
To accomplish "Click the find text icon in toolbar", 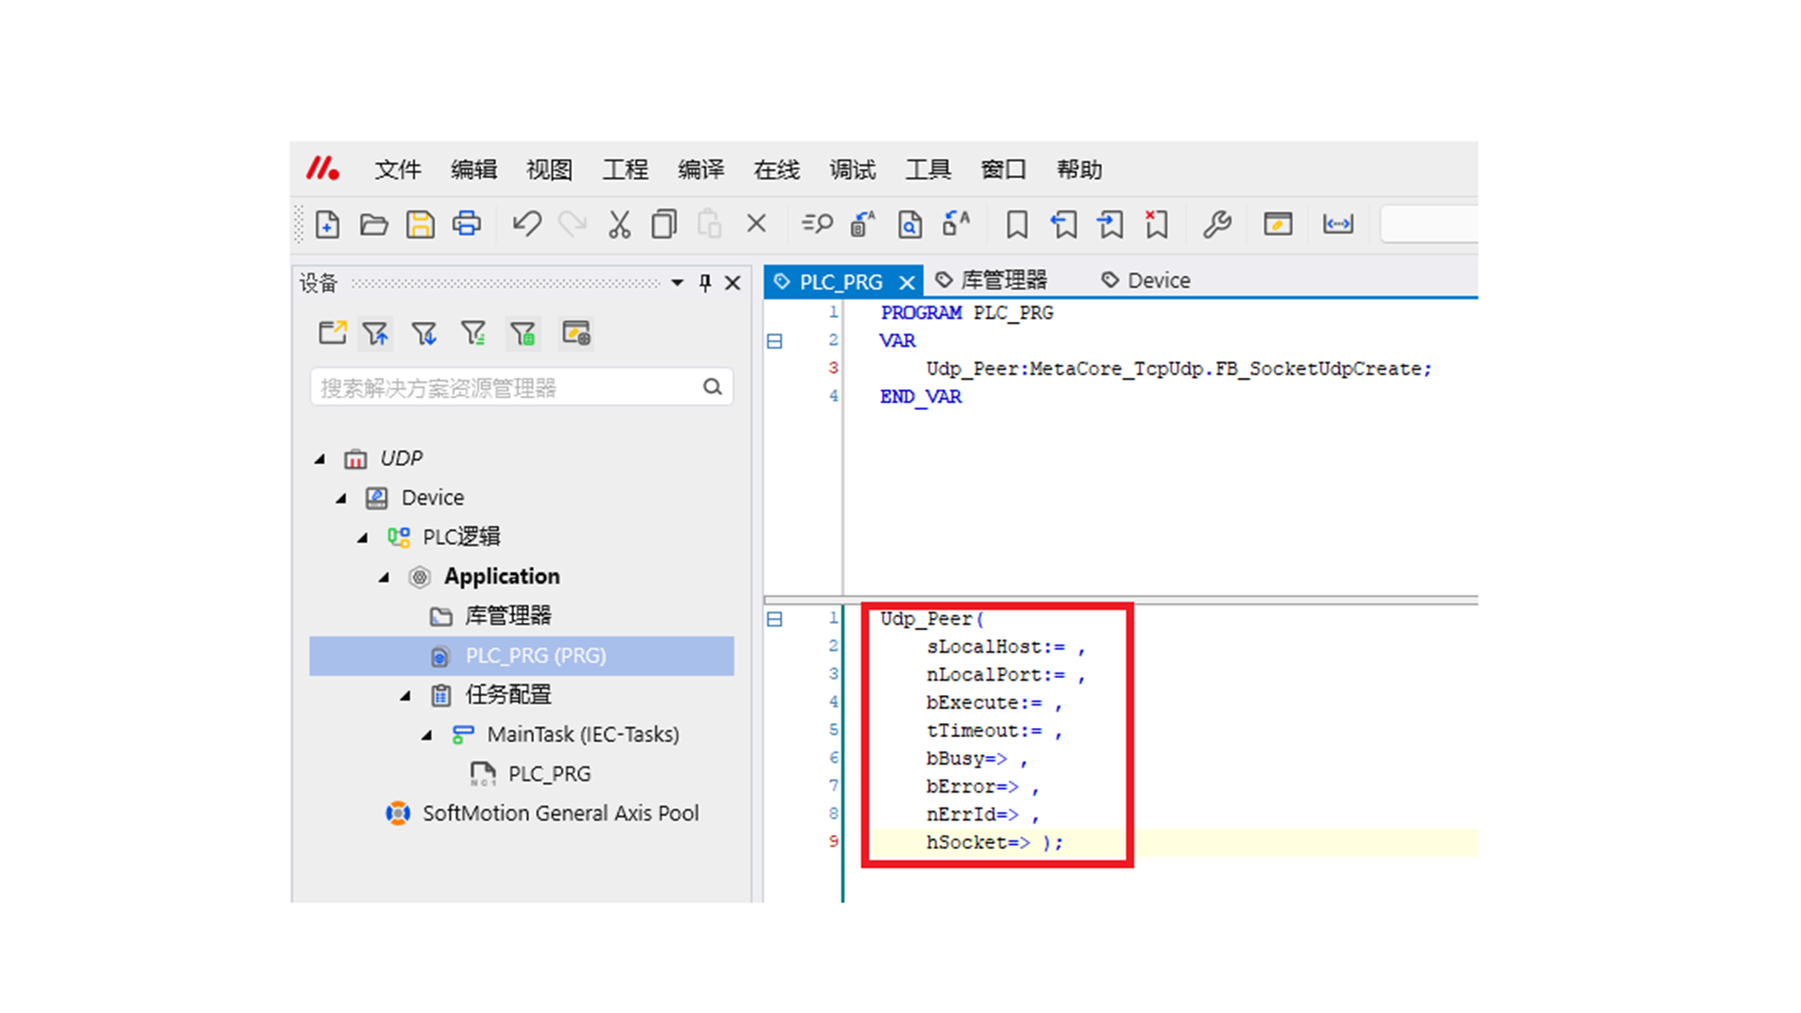I will 817,224.
